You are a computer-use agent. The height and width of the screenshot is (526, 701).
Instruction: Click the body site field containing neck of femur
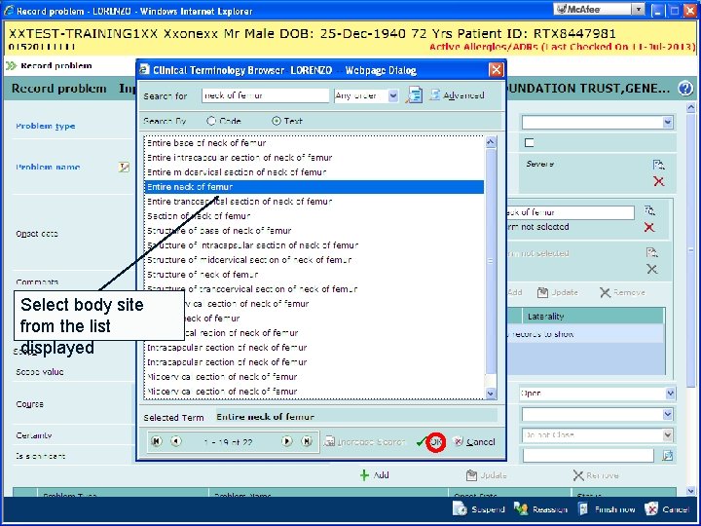tap(570, 212)
